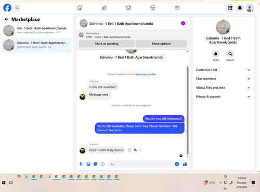This screenshot has height=192, width=260.
Task: Expand the Privacy & support section
Action: [223, 97]
